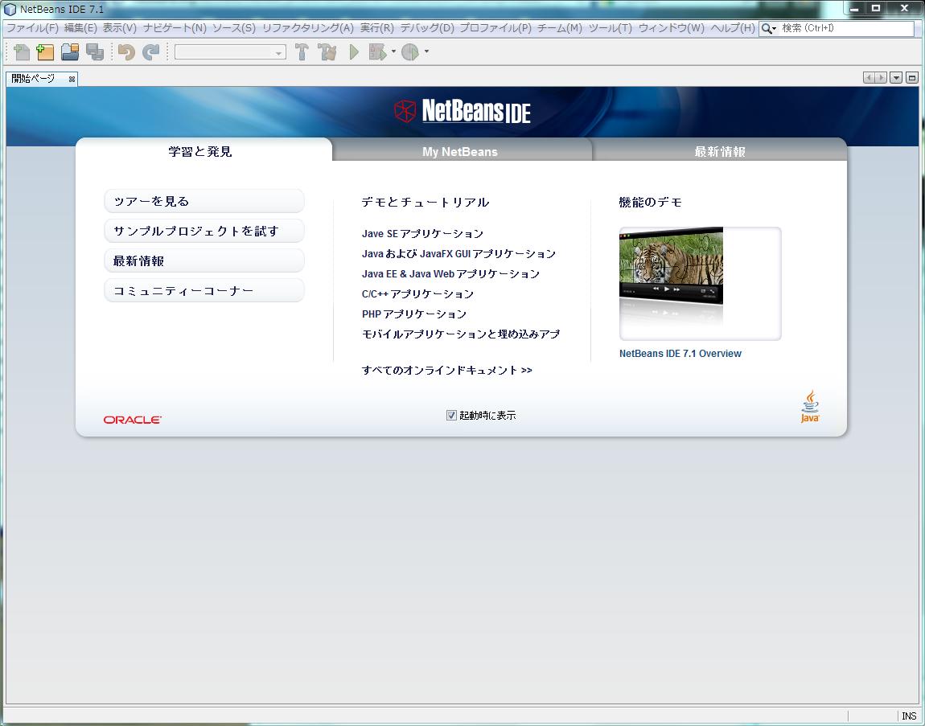Close the 開始ページ tab

click(72, 79)
